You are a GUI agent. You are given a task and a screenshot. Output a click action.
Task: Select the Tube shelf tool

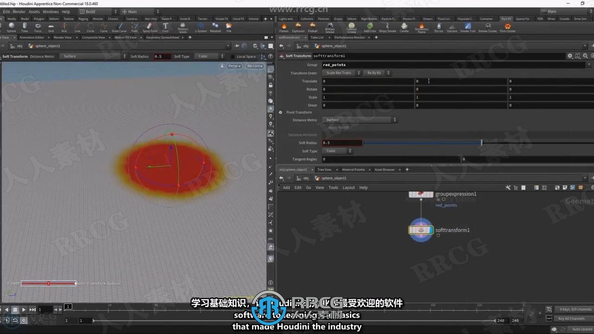25,27
